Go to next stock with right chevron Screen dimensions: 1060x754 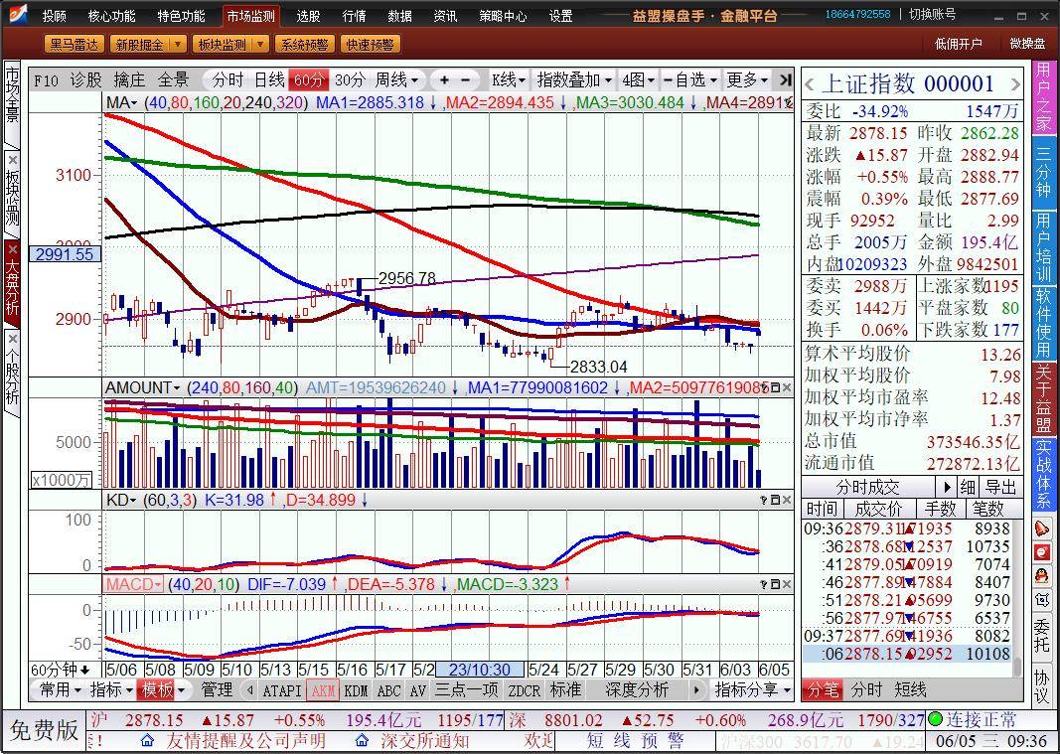click(1014, 84)
